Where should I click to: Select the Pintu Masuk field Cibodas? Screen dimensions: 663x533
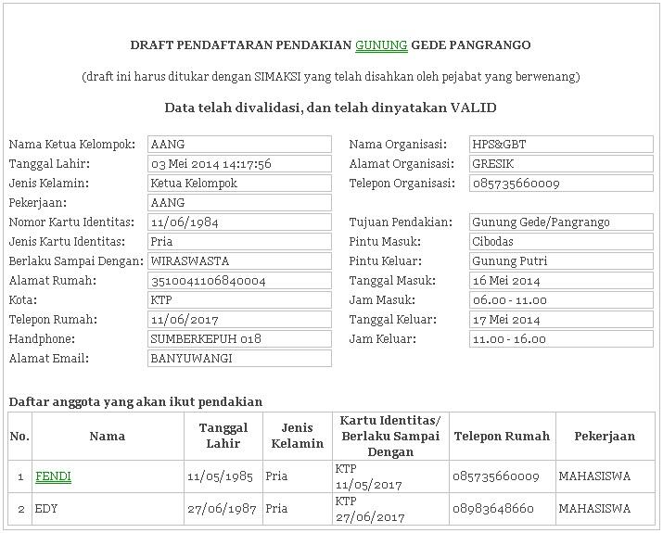561,241
